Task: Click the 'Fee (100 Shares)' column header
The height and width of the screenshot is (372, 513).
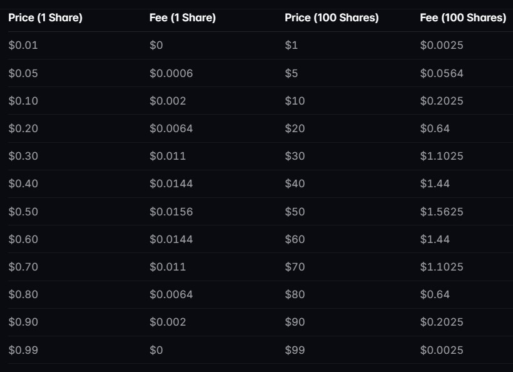Action: 463,18
